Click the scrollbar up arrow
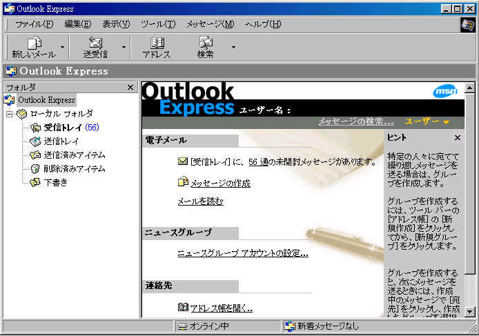Screen dimensions: 479x336 click(x=469, y=88)
